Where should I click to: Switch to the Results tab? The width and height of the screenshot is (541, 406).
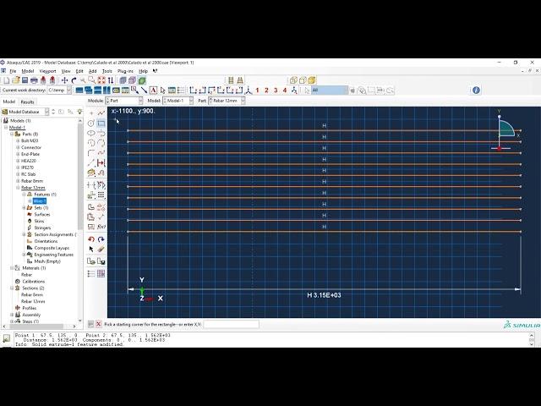coord(28,101)
